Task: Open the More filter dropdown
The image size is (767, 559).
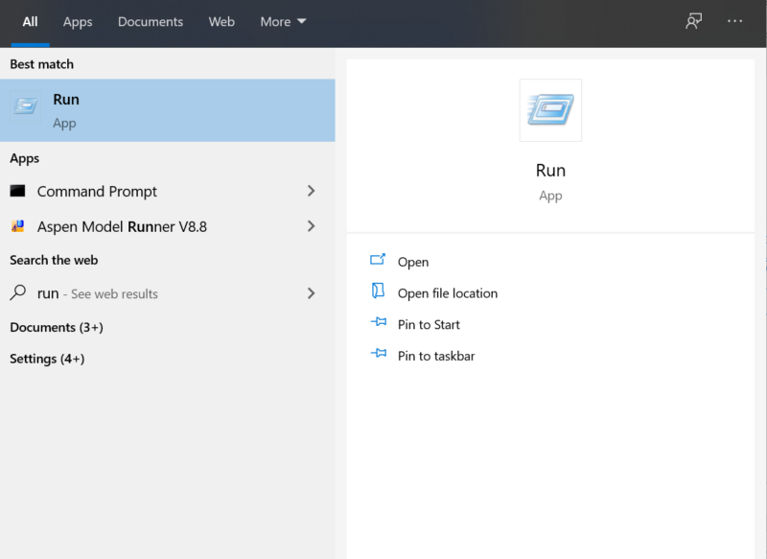Action: click(x=283, y=22)
